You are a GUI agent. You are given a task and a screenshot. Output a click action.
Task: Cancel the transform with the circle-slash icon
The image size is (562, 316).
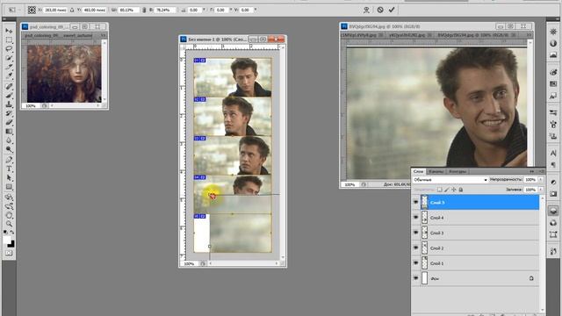(380, 10)
